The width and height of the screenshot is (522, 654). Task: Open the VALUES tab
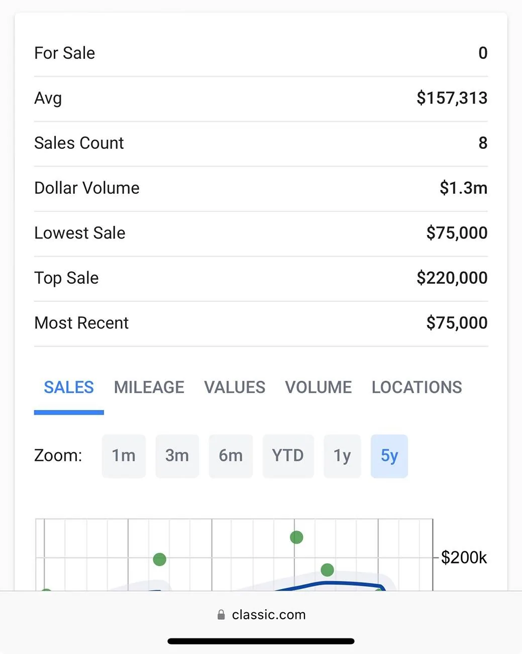point(235,387)
